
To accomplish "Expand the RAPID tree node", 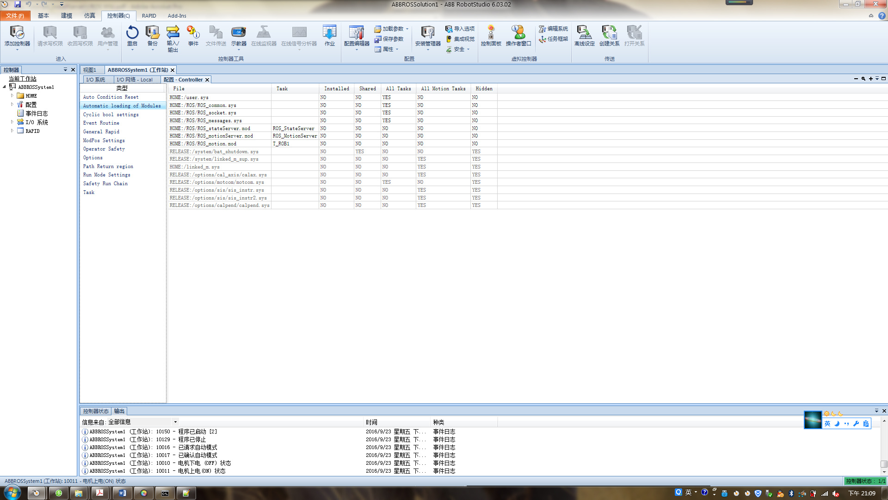I will click(12, 131).
